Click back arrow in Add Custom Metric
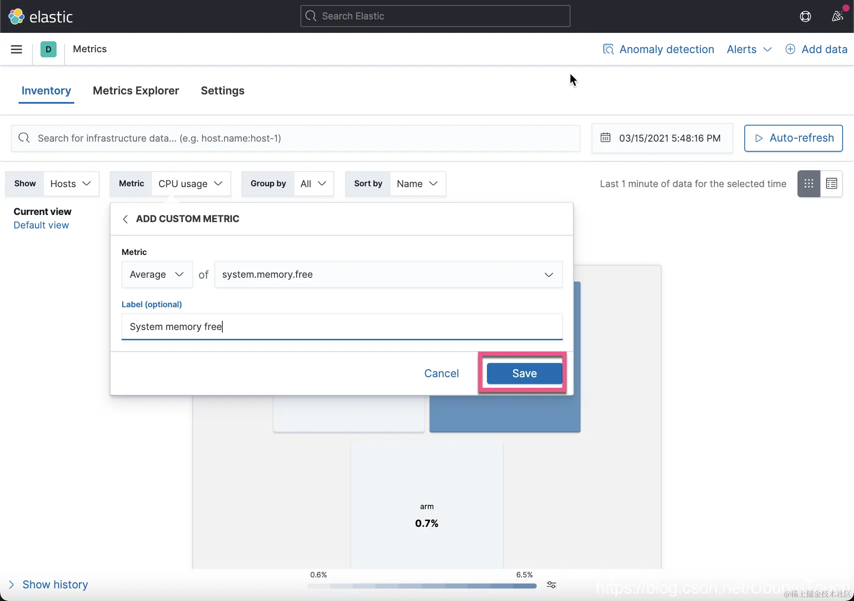This screenshot has width=854, height=601. 125,219
